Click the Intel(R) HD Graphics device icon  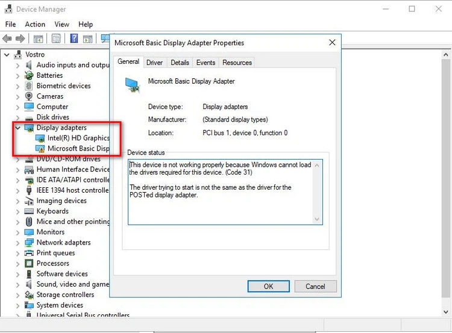click(x=40, y=138)
